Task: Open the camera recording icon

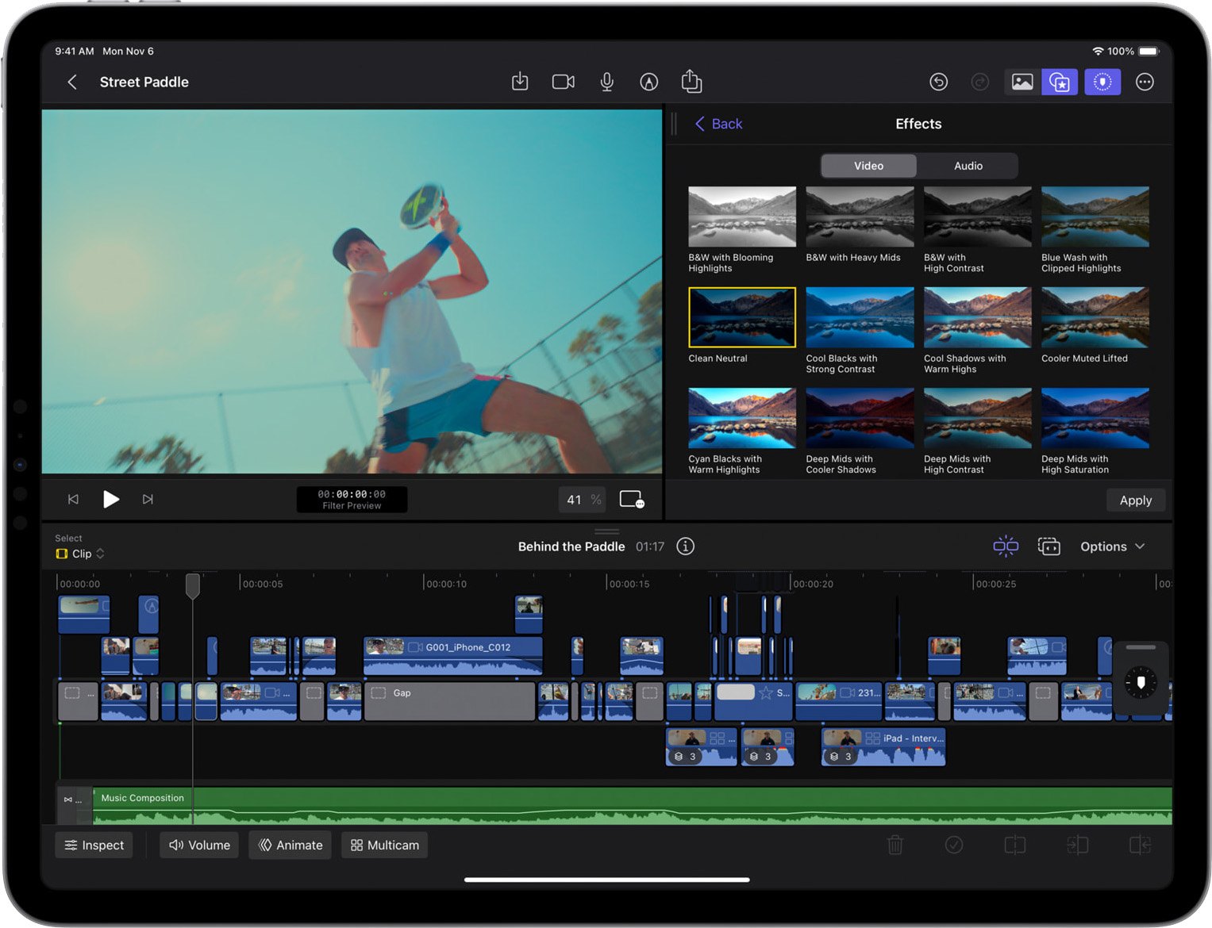Action: tap(563, 82)
